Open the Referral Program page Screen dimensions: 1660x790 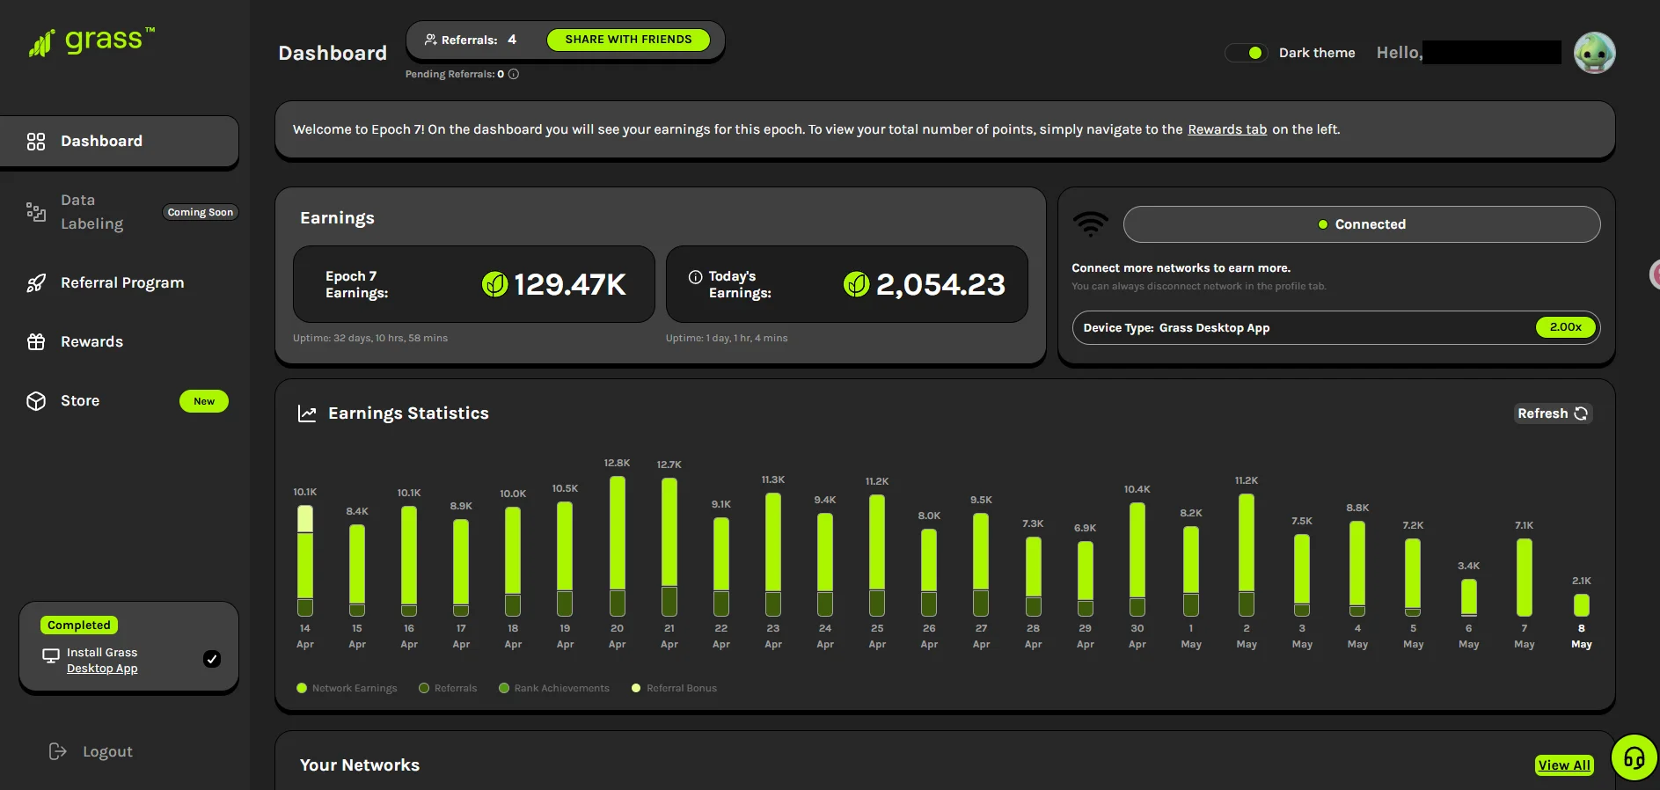[x=122, y=282]
